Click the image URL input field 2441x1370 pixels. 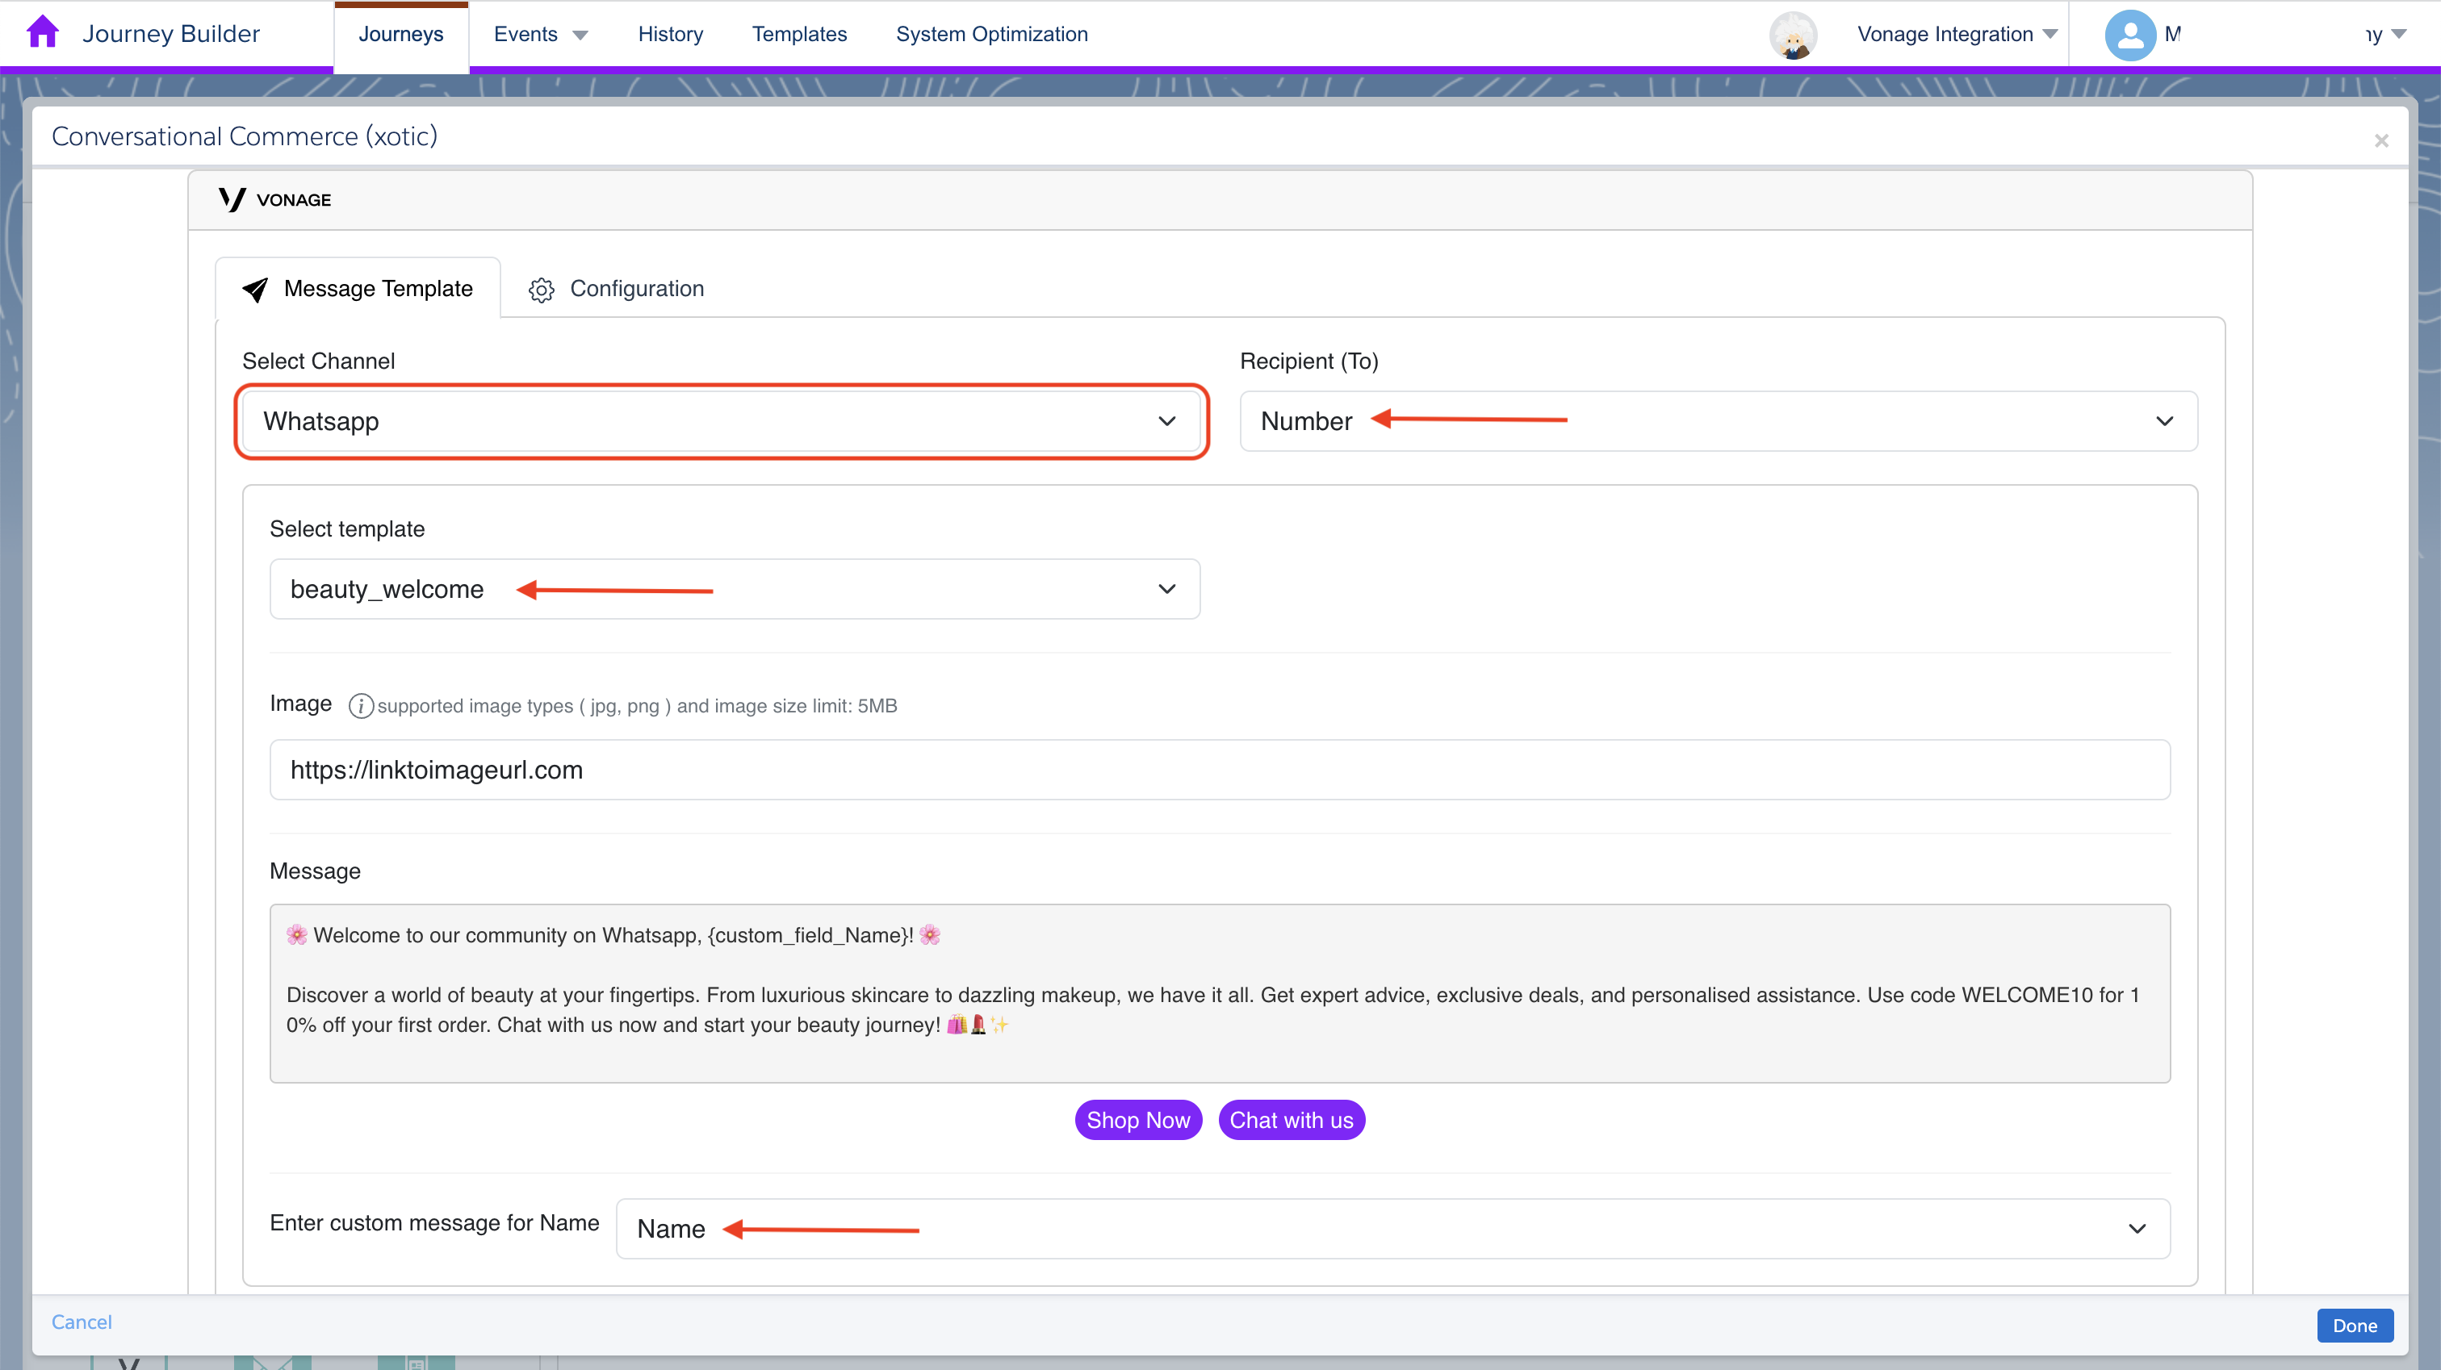[x=1220, y=770]
